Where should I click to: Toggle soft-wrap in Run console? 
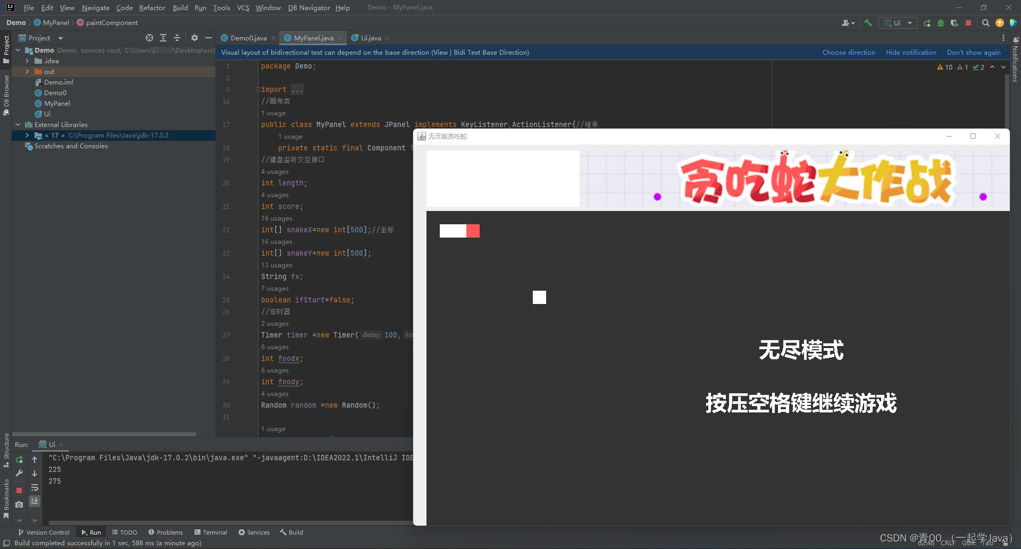(35, 487)
